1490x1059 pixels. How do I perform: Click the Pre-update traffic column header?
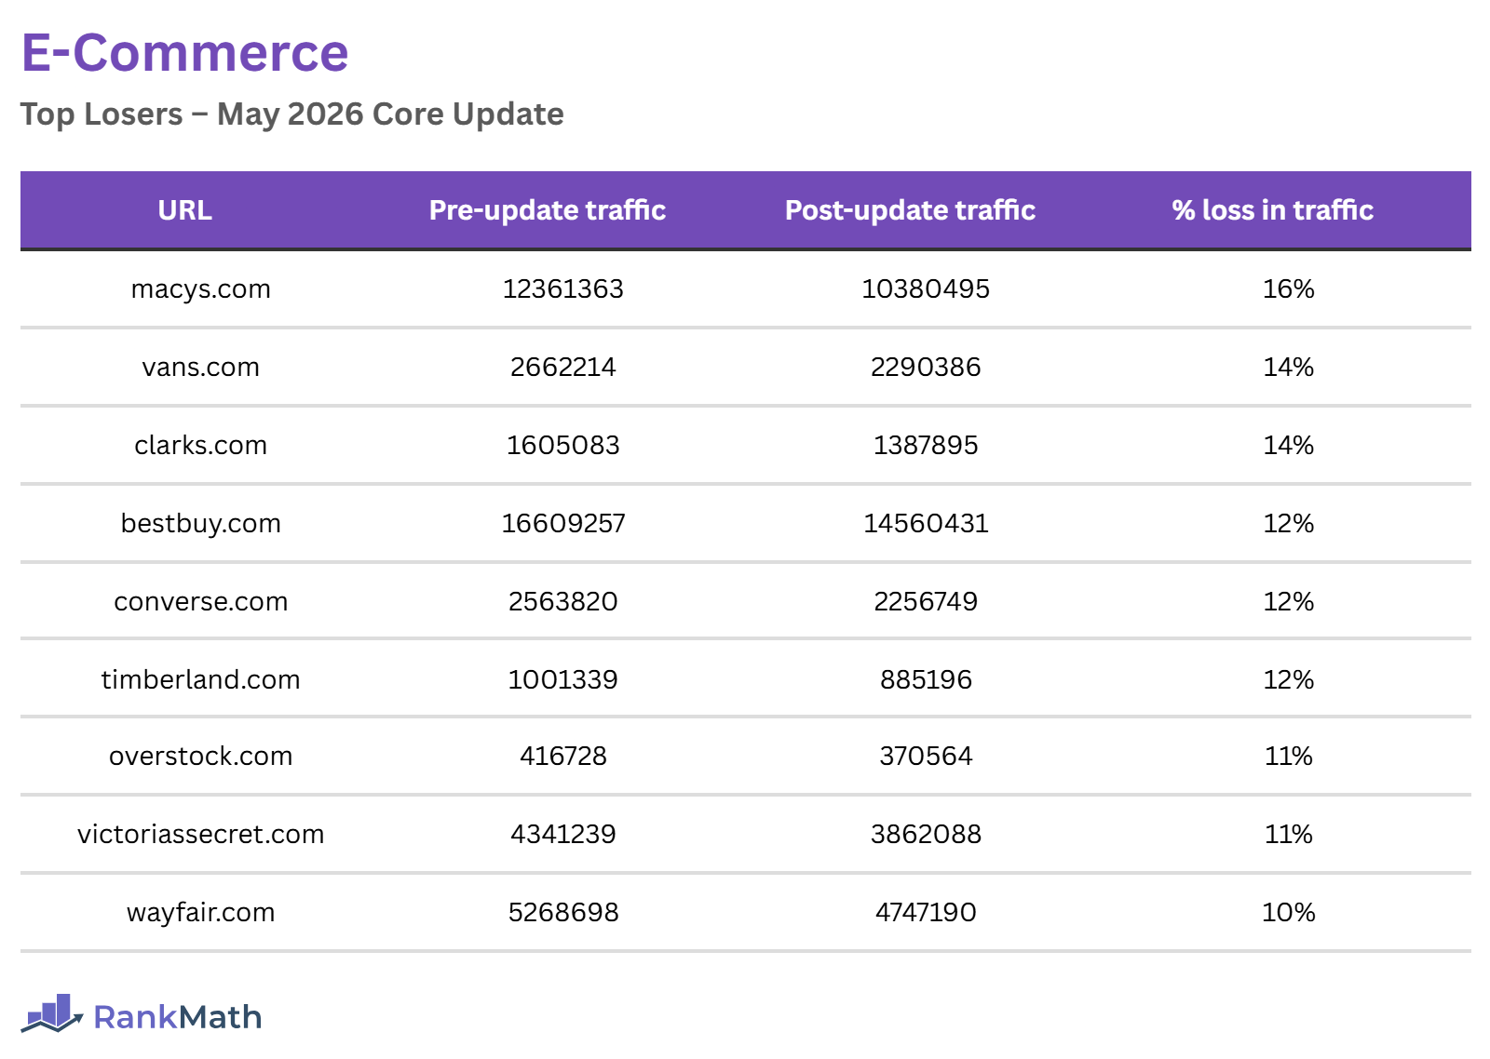coord(548,210)
